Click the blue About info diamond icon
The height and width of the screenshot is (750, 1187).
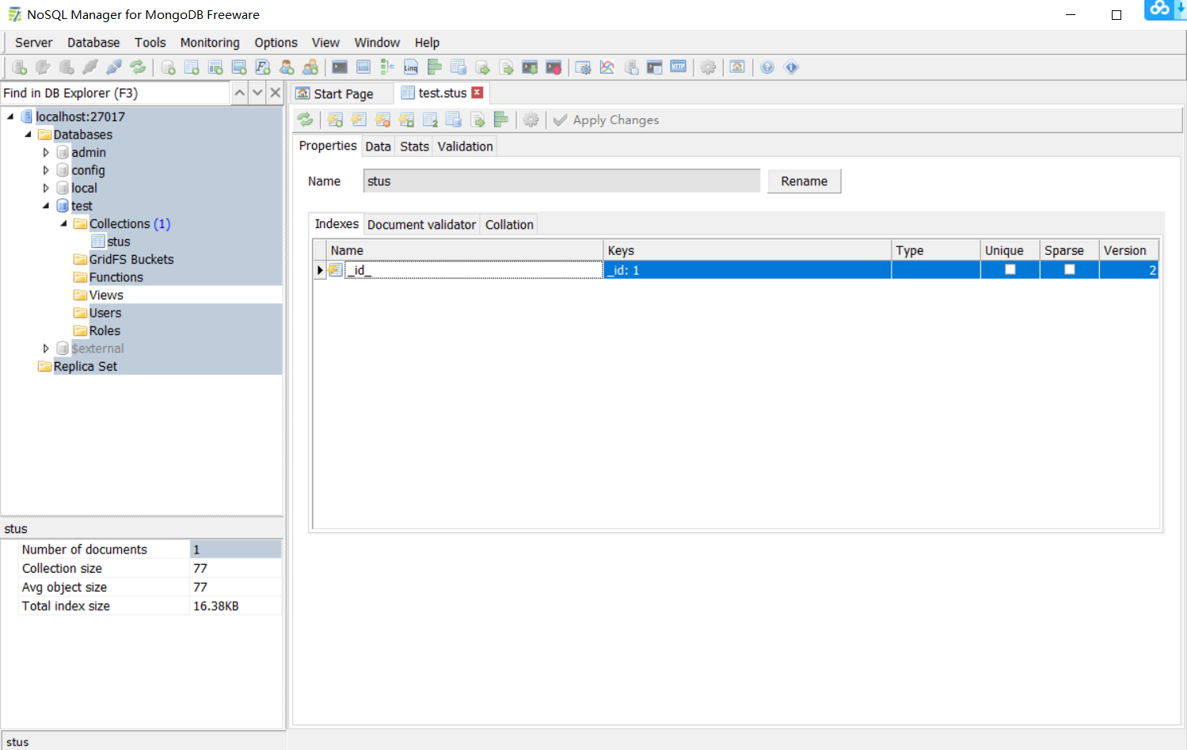[791, 67]
